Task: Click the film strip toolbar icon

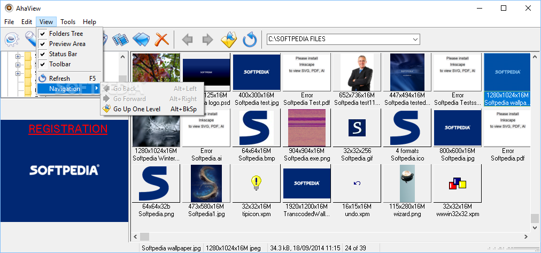Action: 121,40
